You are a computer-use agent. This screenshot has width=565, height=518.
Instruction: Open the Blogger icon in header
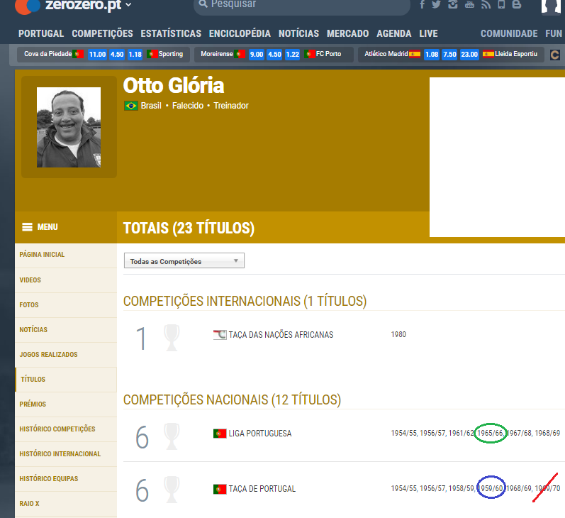tap(517, 4)
